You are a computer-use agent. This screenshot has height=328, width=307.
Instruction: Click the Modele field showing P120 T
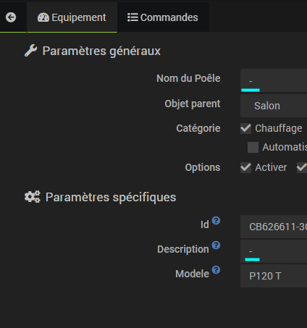(x=274, y=276)
